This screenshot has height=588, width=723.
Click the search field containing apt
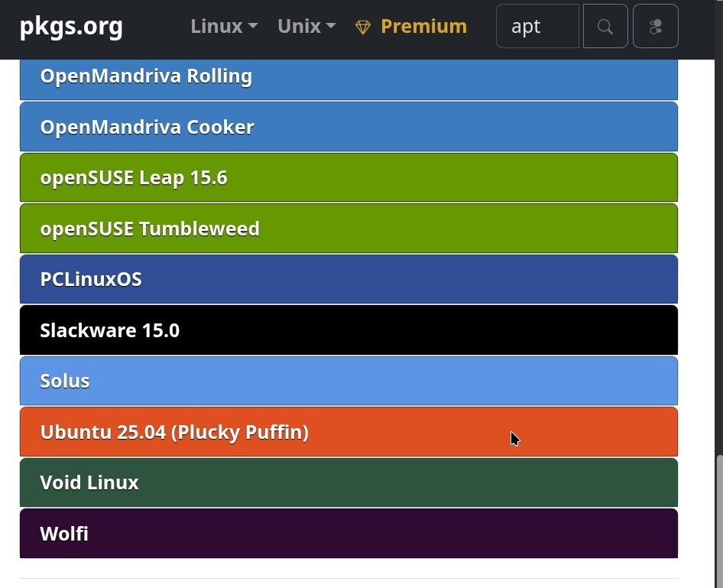537,27
